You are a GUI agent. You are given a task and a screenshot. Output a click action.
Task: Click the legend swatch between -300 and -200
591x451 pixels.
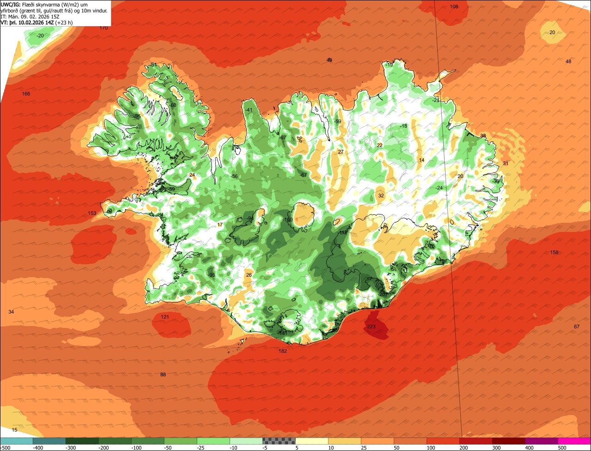(x=82, y=441)
